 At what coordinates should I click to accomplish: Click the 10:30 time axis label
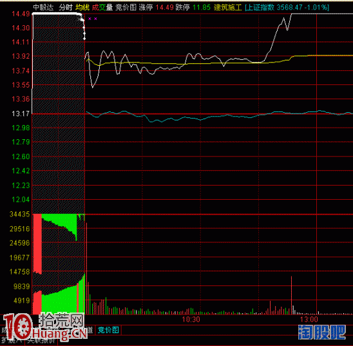191,319
